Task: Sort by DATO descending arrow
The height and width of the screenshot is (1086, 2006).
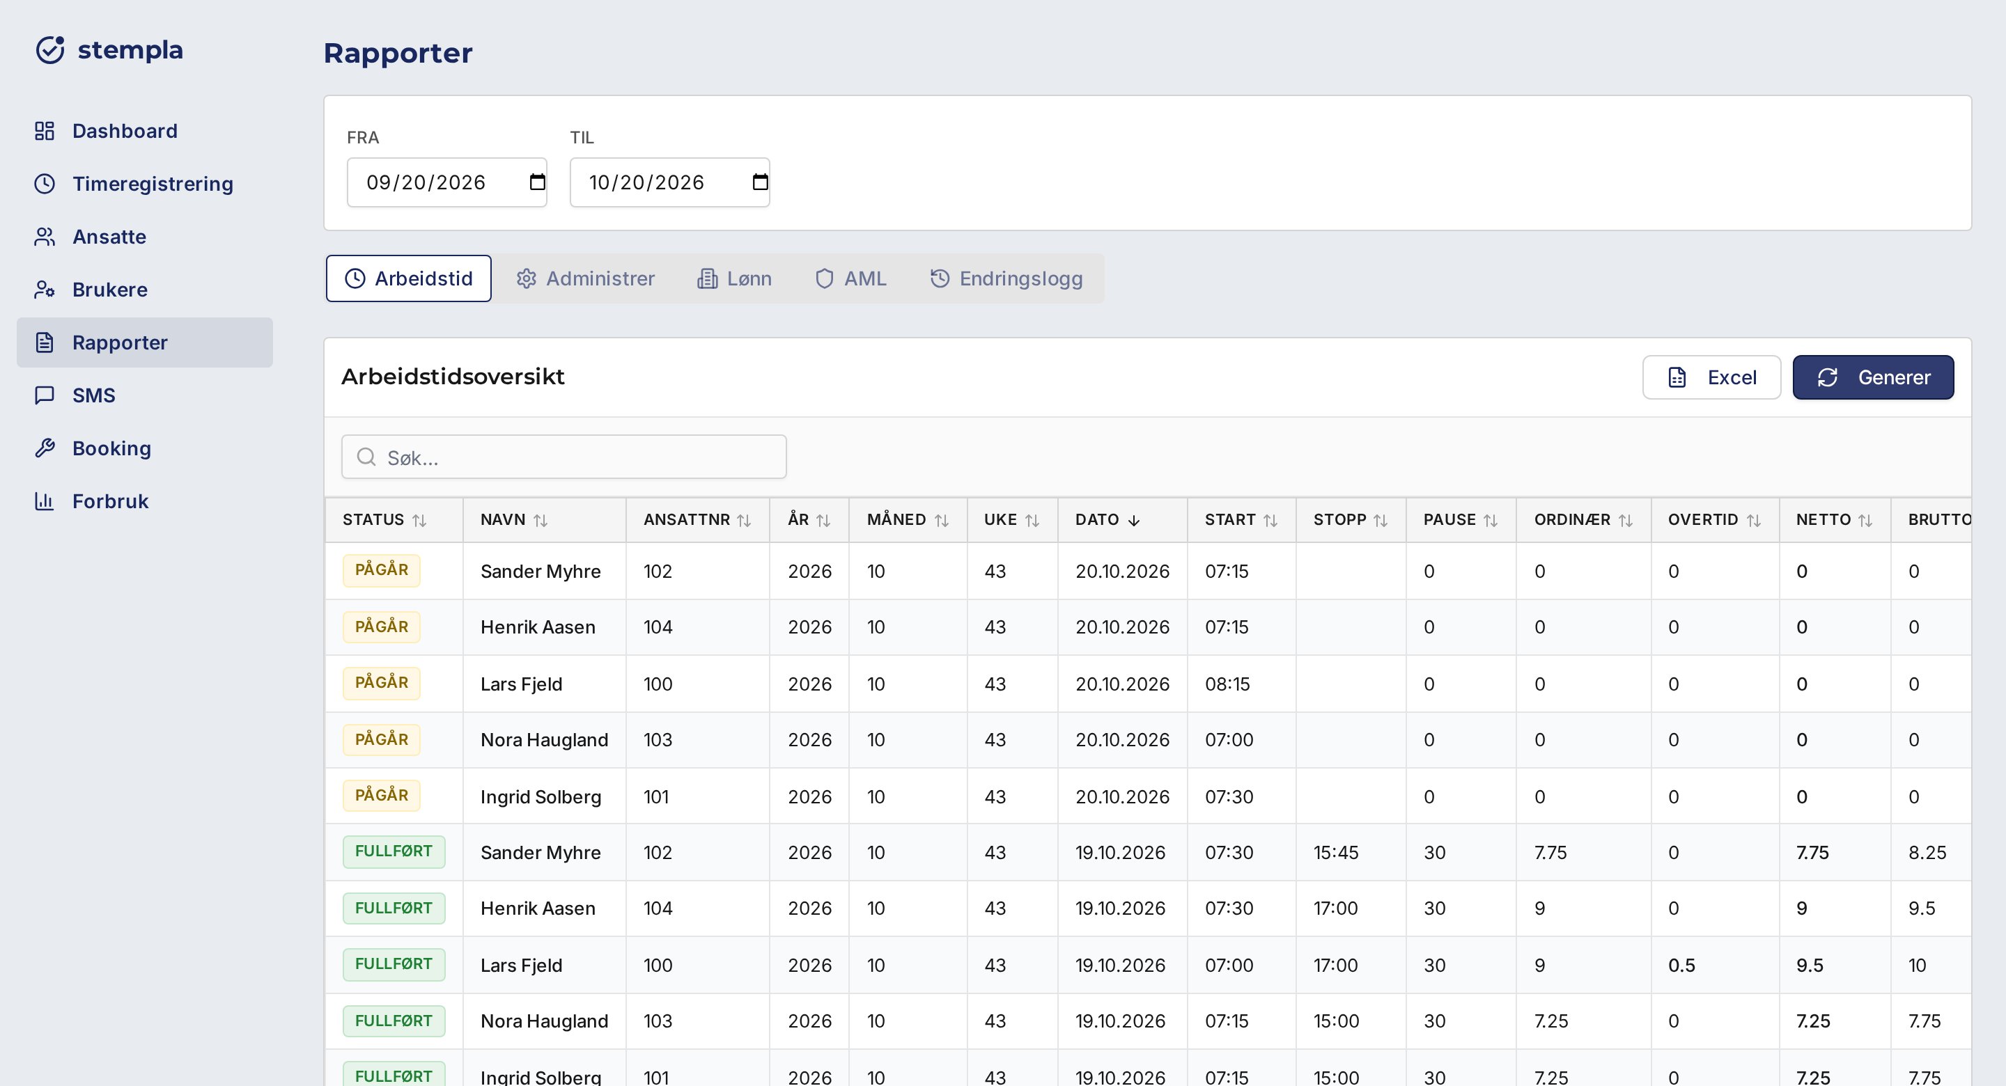Action: click(1134, 520)
